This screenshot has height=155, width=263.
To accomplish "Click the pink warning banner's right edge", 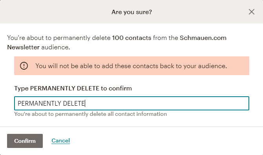I will (x=247, y=66).
